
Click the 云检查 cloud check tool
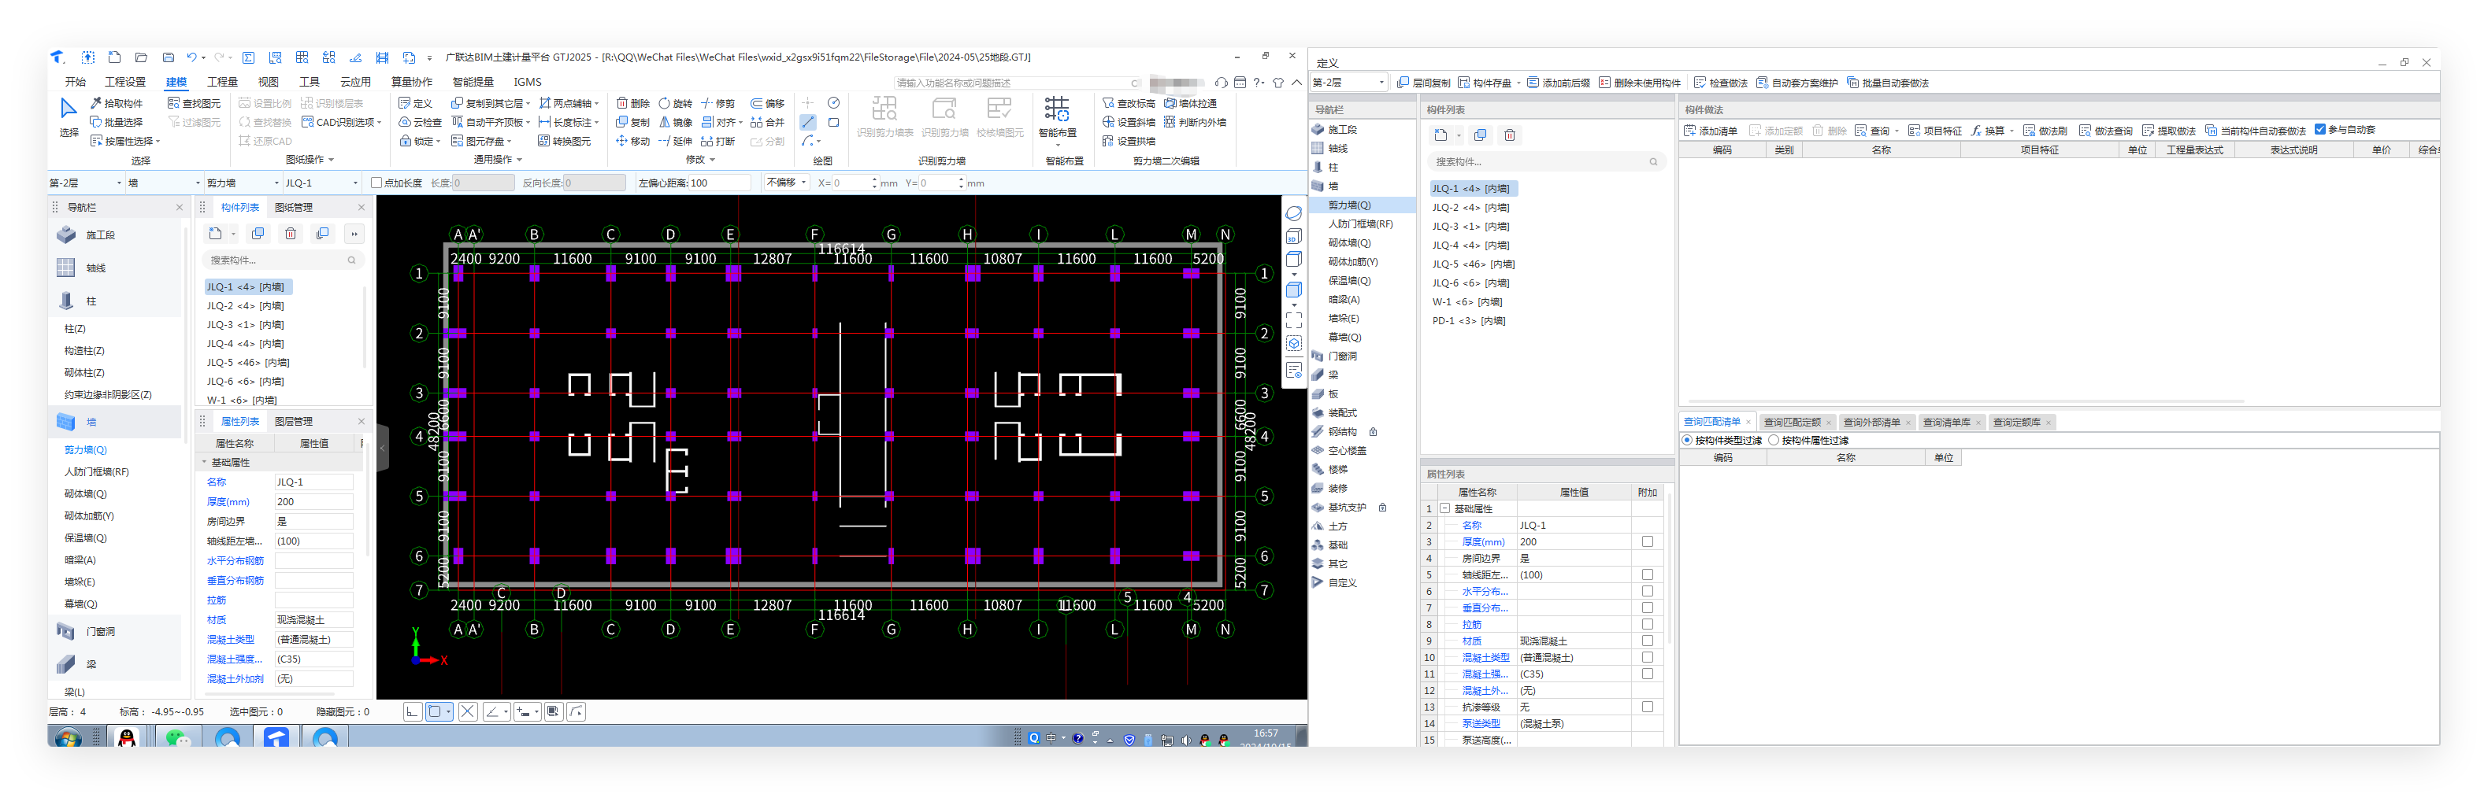pos(420,123)
